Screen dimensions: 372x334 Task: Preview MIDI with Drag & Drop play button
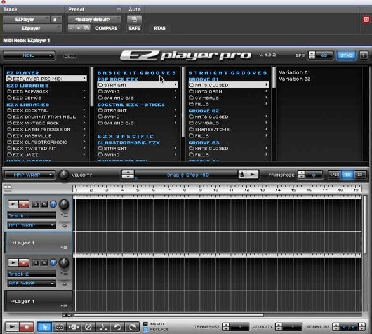tap(253, 175)
